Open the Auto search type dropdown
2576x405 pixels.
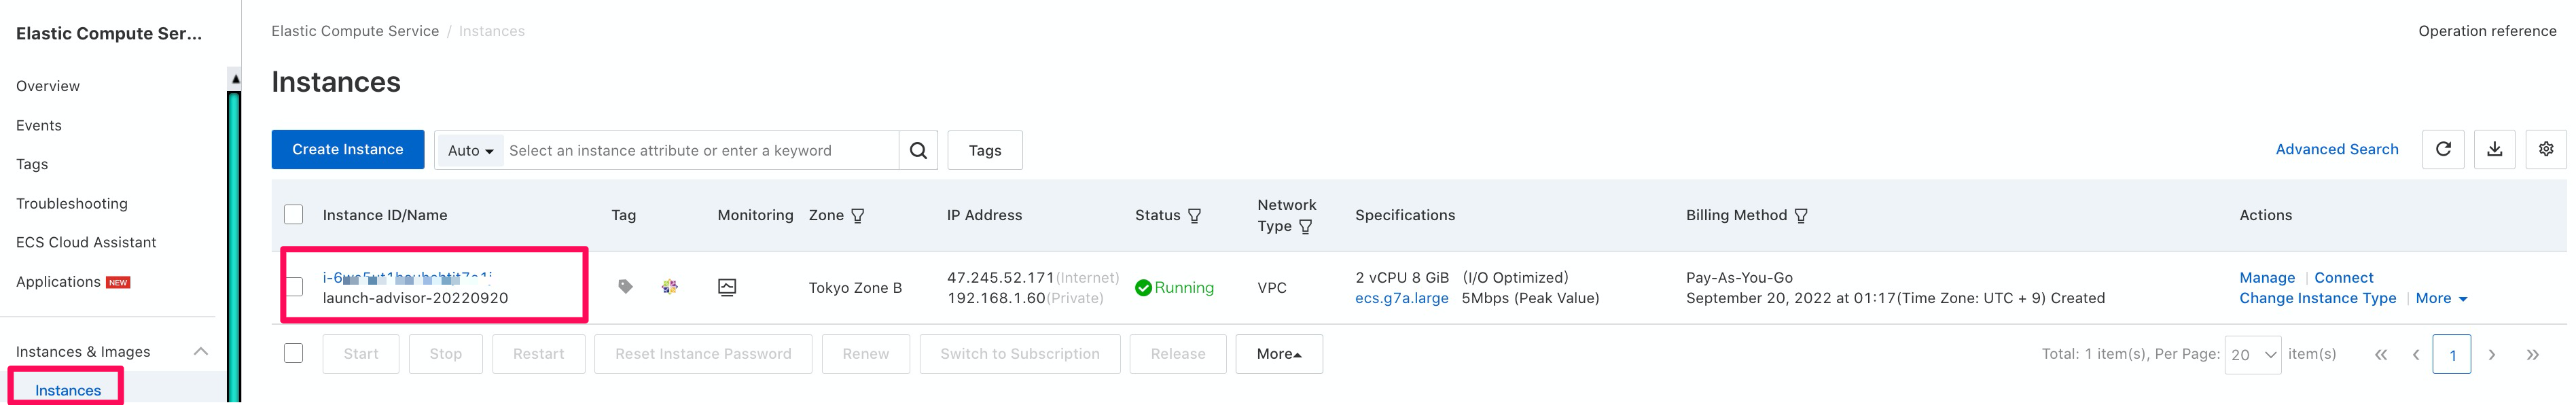470,151
